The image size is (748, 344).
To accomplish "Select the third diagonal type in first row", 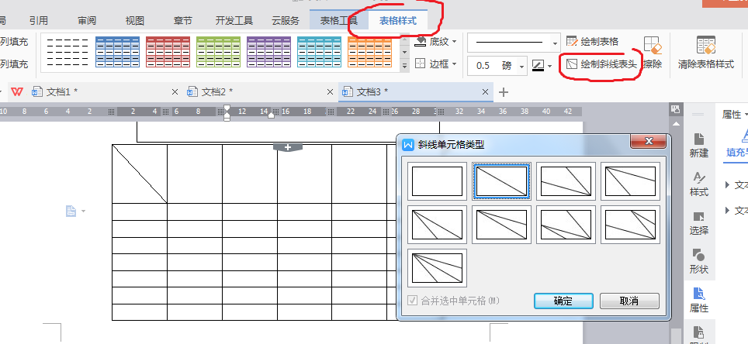I will coord(566,181).
